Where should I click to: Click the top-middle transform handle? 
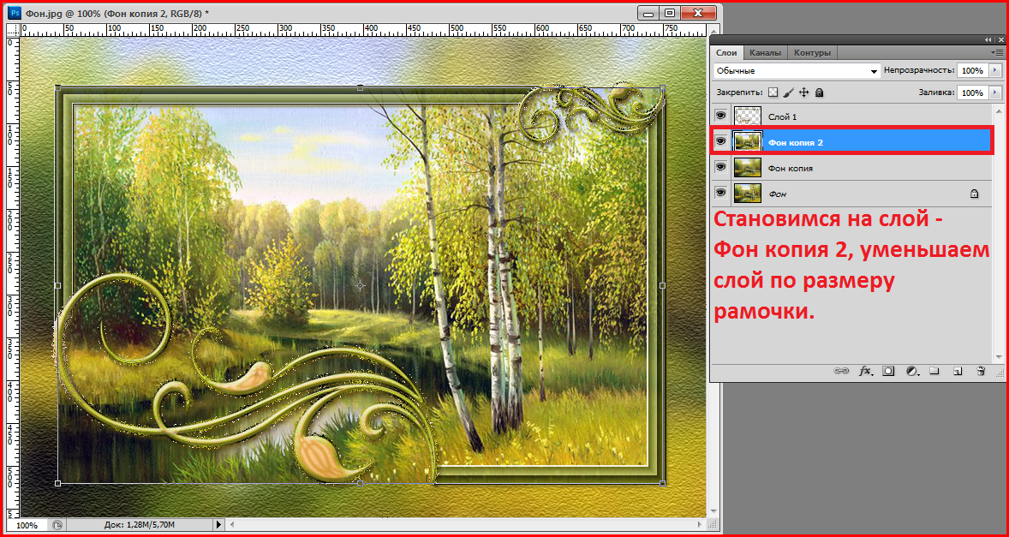click(361, 87)
